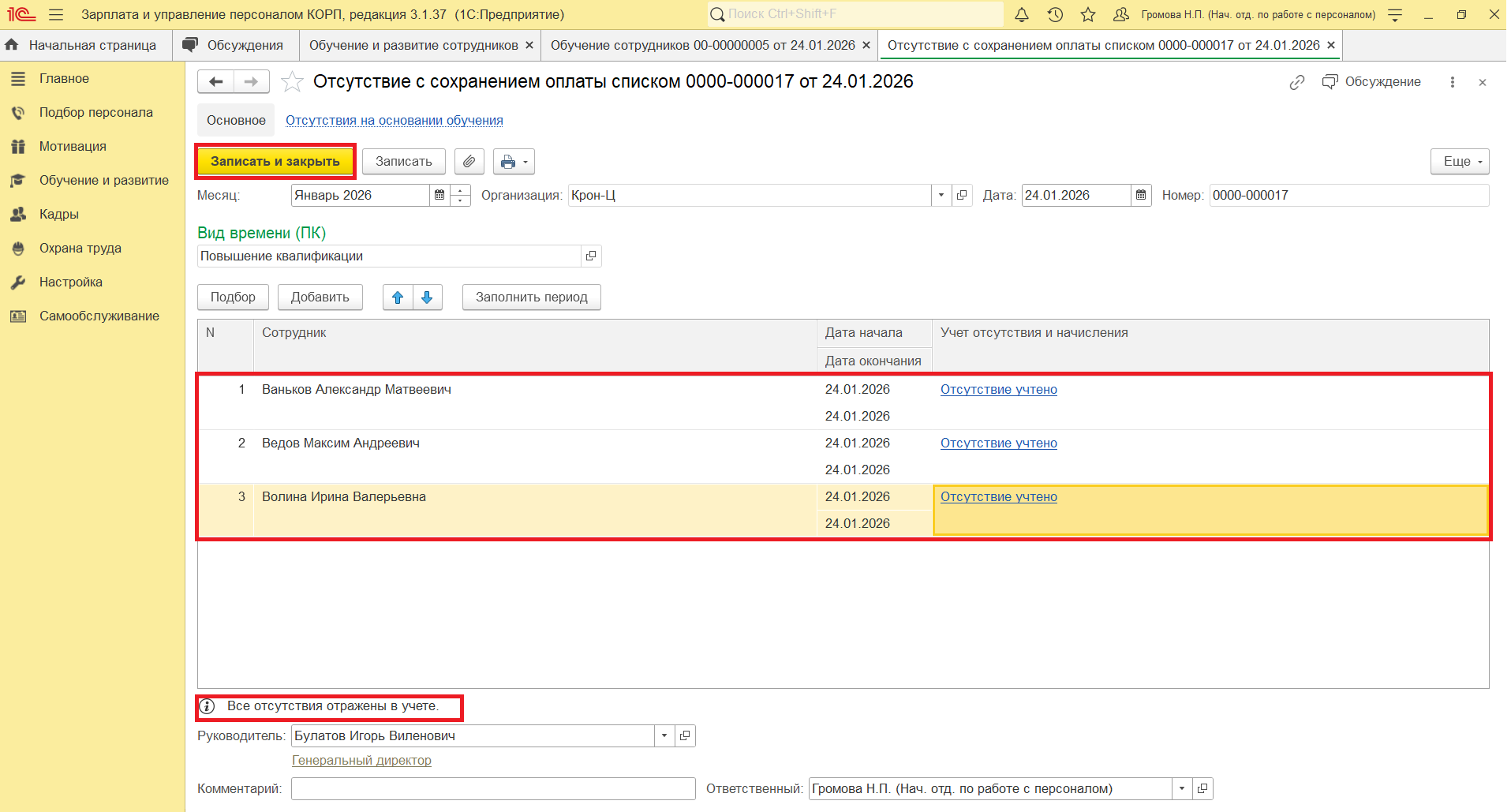Viewport: 1511px width, 812px height.
Task: Open the printer icon print menu
Action: pyautogui.click(x=513, y=162)
